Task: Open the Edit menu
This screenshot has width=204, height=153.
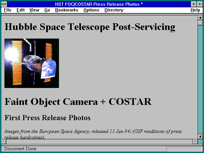Action: tap(20, 10)
